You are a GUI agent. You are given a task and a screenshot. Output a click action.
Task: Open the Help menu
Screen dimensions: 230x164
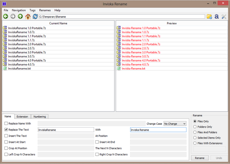[57, 10]
